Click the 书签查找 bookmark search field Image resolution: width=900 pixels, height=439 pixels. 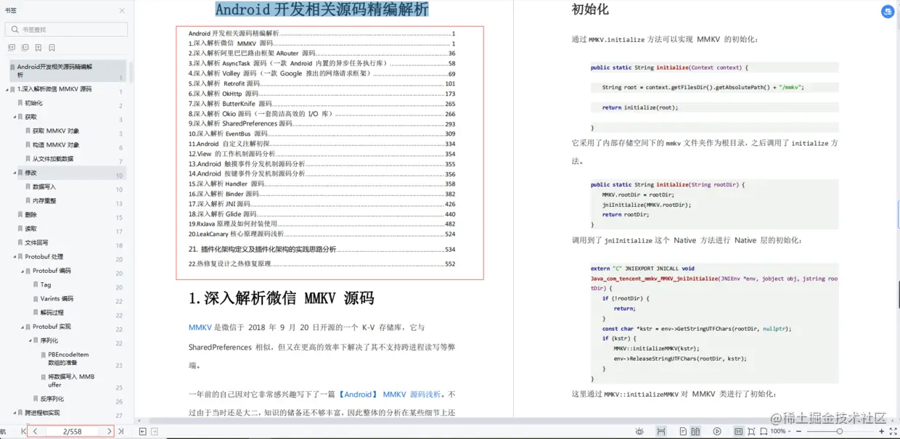pos(66,29)
